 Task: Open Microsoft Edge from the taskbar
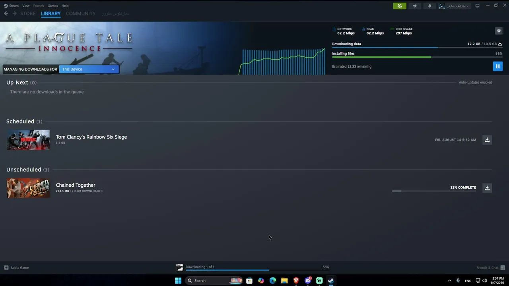click(x=273, y=280)
